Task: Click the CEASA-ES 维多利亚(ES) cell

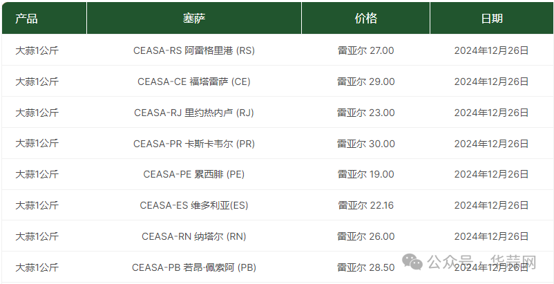Action: 194,205
